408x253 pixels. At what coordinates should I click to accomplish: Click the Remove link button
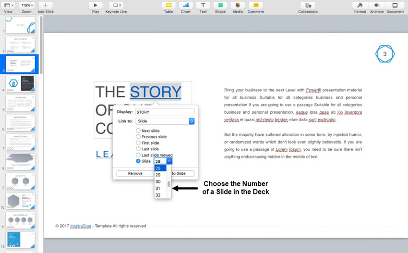(135, 173)
